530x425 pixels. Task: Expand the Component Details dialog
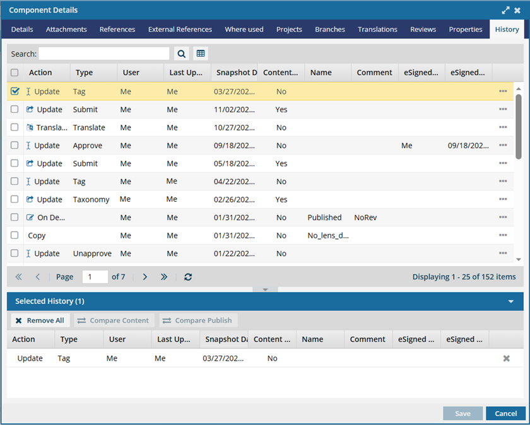pyautogui.click(x=505, y=10)
